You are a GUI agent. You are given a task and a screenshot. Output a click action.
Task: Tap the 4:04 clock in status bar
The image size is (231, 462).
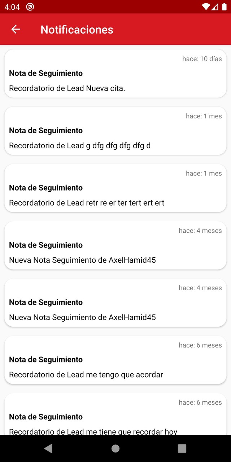point(12,7)
